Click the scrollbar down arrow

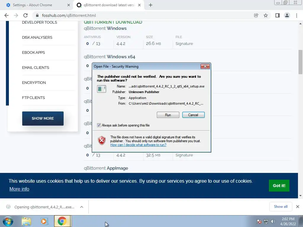[x=300, y=196]
